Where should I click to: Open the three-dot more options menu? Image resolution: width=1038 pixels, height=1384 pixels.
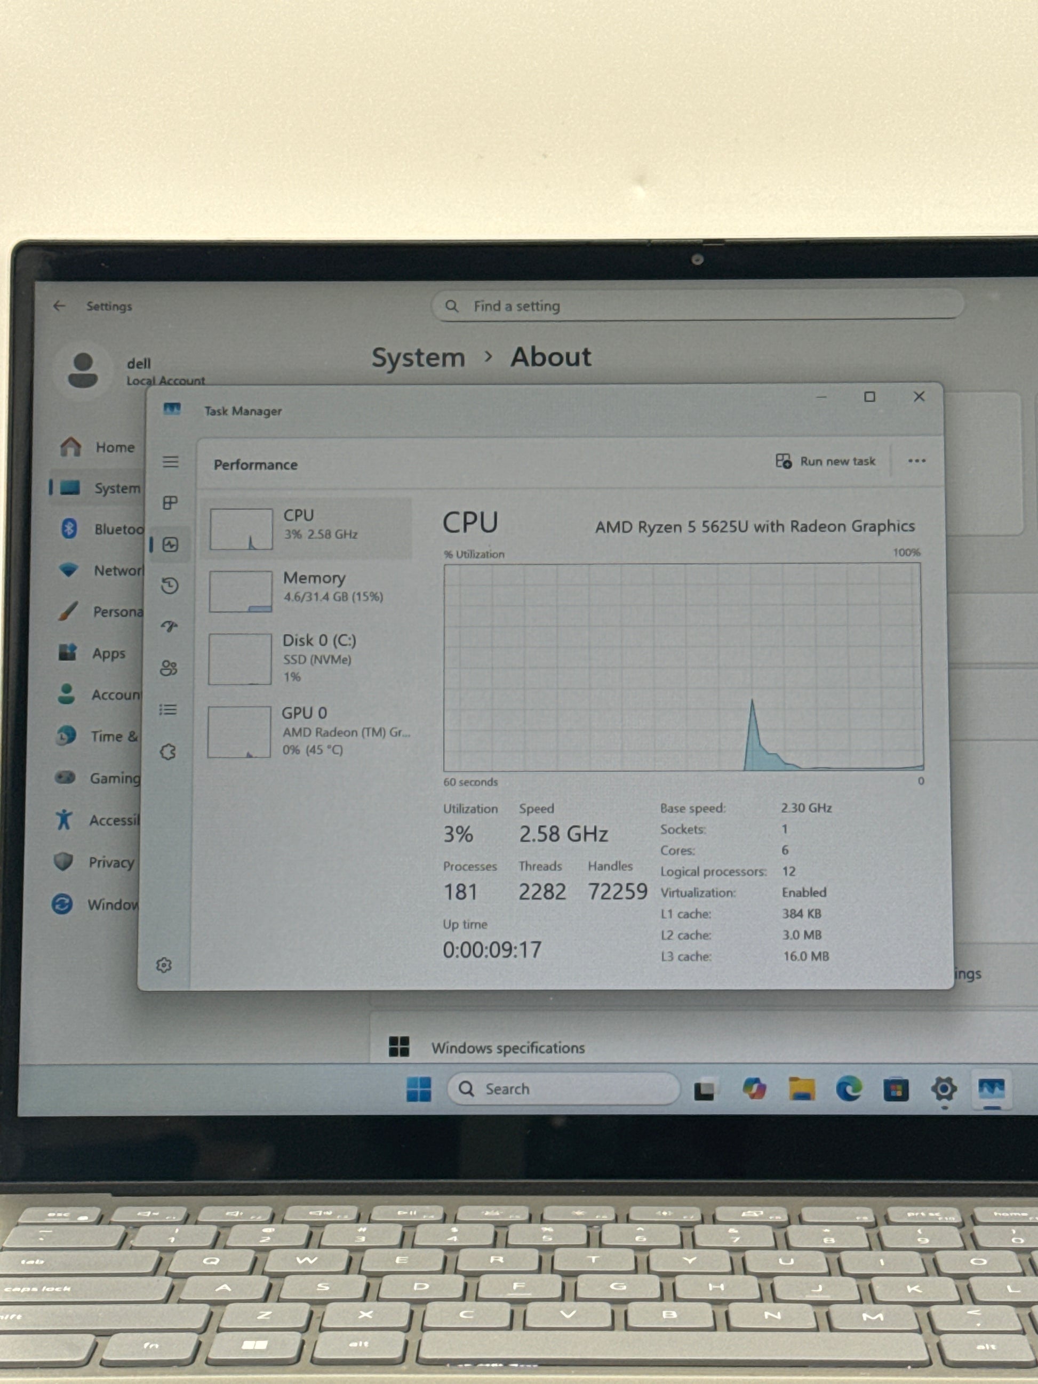click(x=916, y=461)
